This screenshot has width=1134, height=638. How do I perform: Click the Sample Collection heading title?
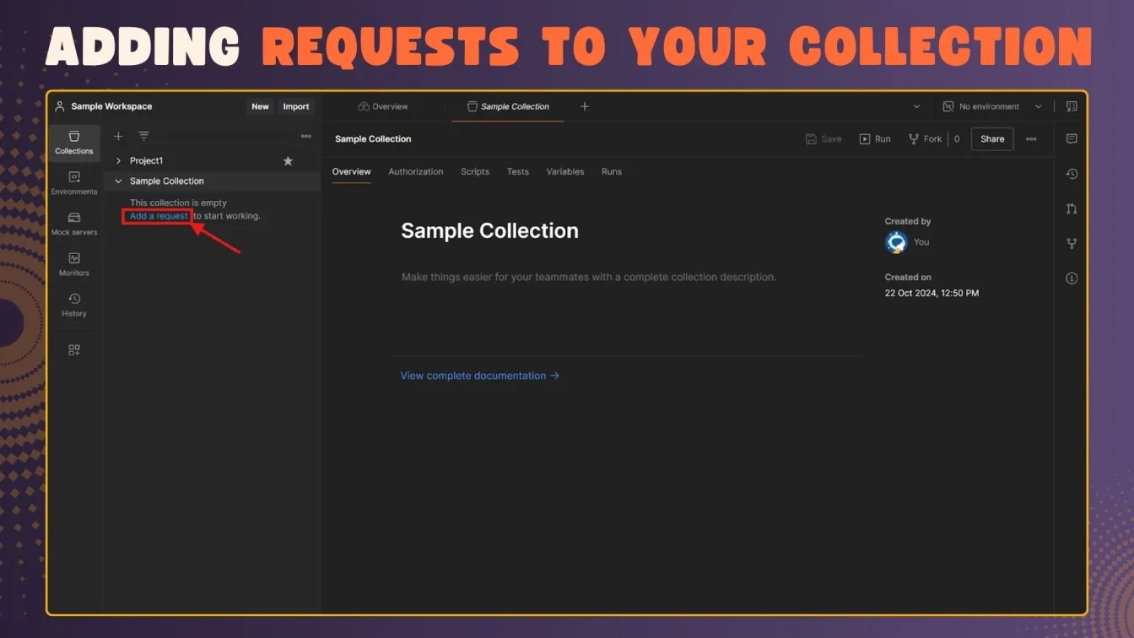(489, 231)
